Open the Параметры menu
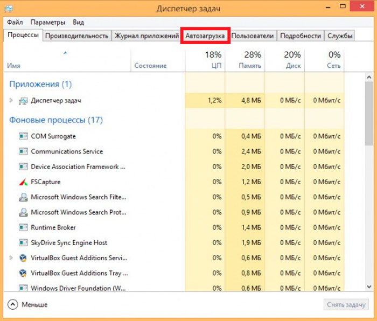Screen dimensions: 377x321 point(48,23)
